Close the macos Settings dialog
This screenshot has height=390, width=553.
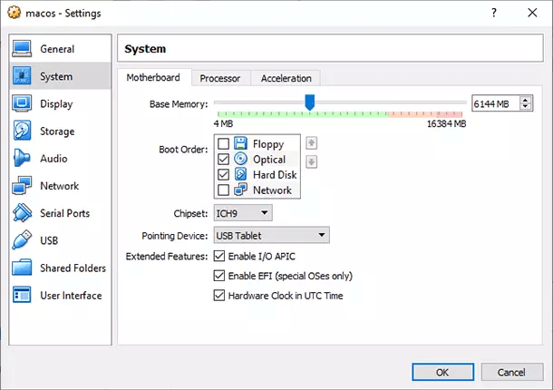click(532, 13)
